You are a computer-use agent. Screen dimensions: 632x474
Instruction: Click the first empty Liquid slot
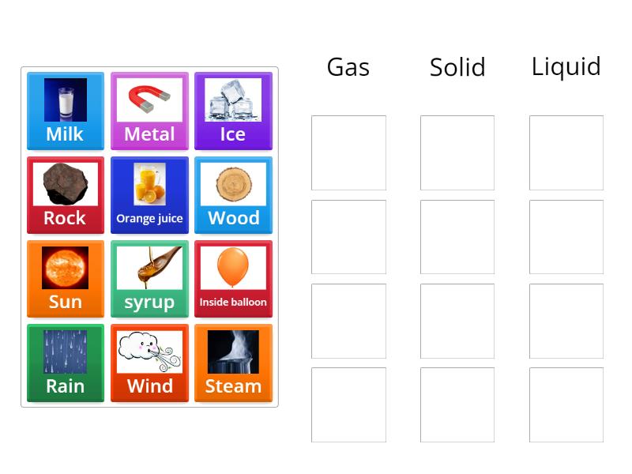(566, 152)
